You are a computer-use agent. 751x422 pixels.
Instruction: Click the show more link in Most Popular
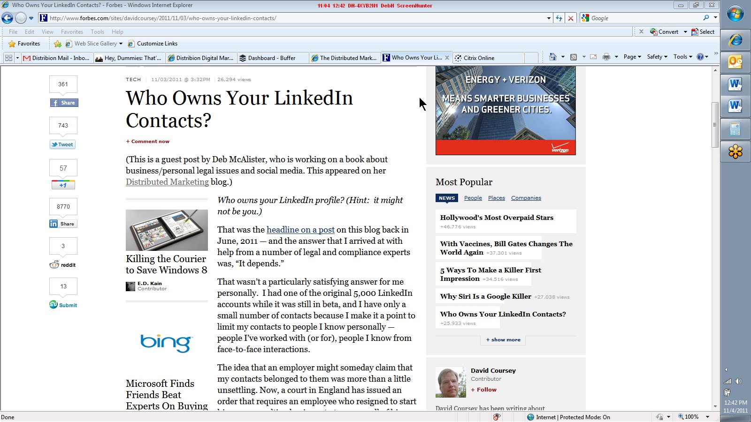503,339
